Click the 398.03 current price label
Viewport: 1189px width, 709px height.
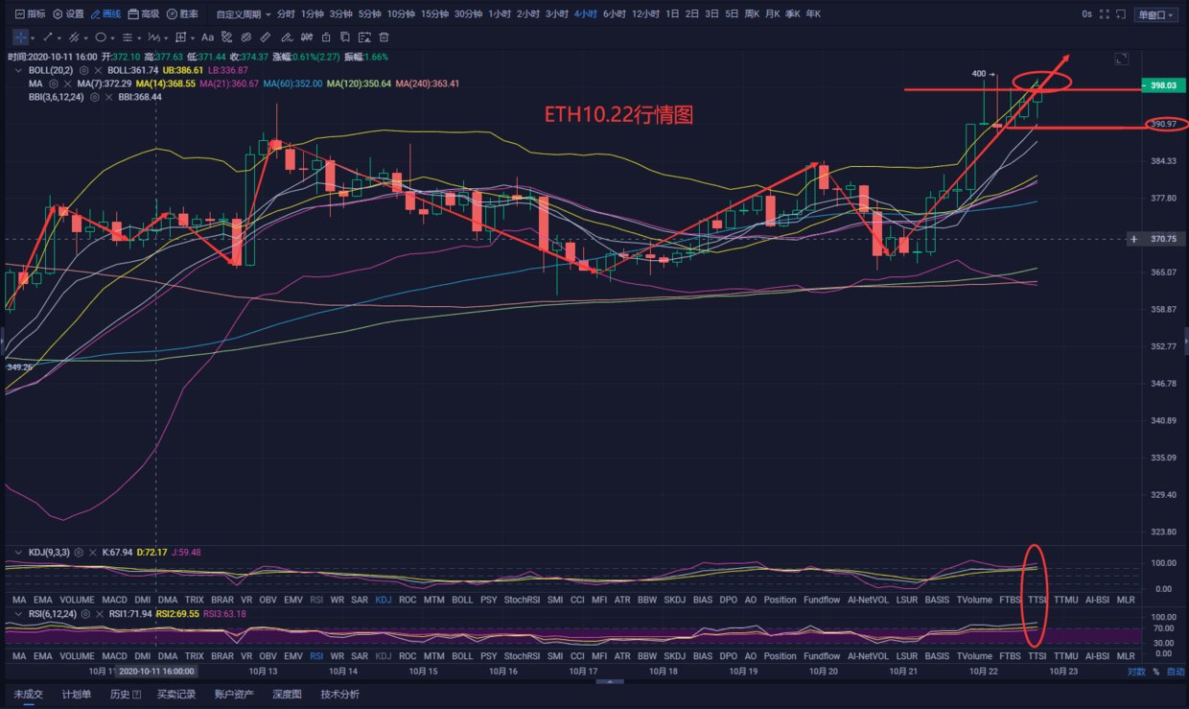pos(1162,85)
